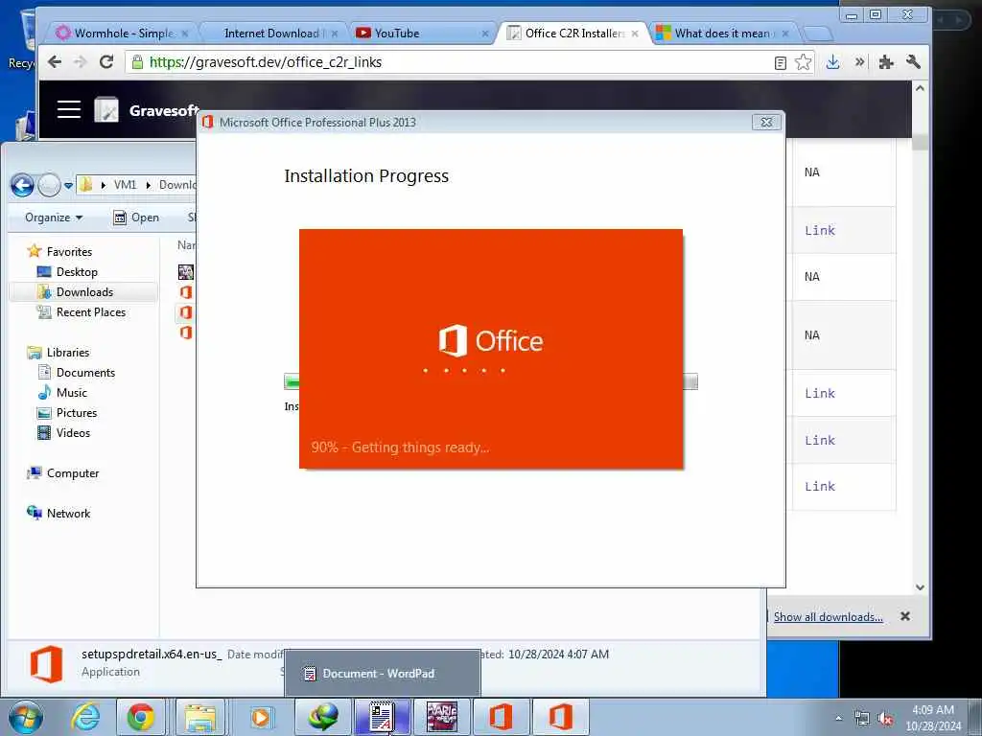The image size is (982, 736).
Task: Switch to 'What does it mean' tab
Action: coord(721,34)
